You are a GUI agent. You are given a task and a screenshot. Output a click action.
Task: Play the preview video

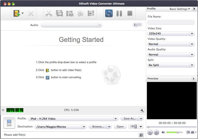(150, 132)
